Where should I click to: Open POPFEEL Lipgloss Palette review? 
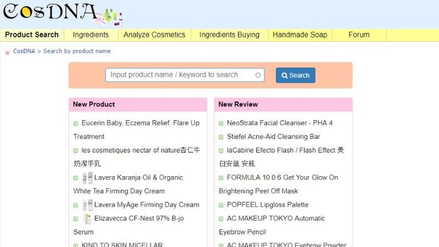tap(268, 205)
